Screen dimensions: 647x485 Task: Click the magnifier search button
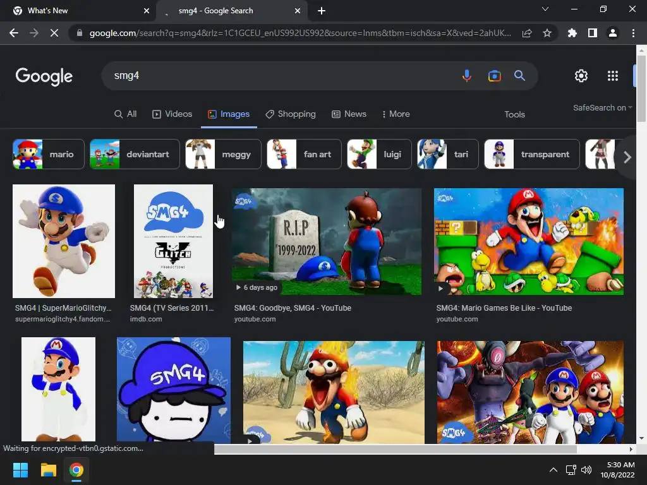(519, 76)
